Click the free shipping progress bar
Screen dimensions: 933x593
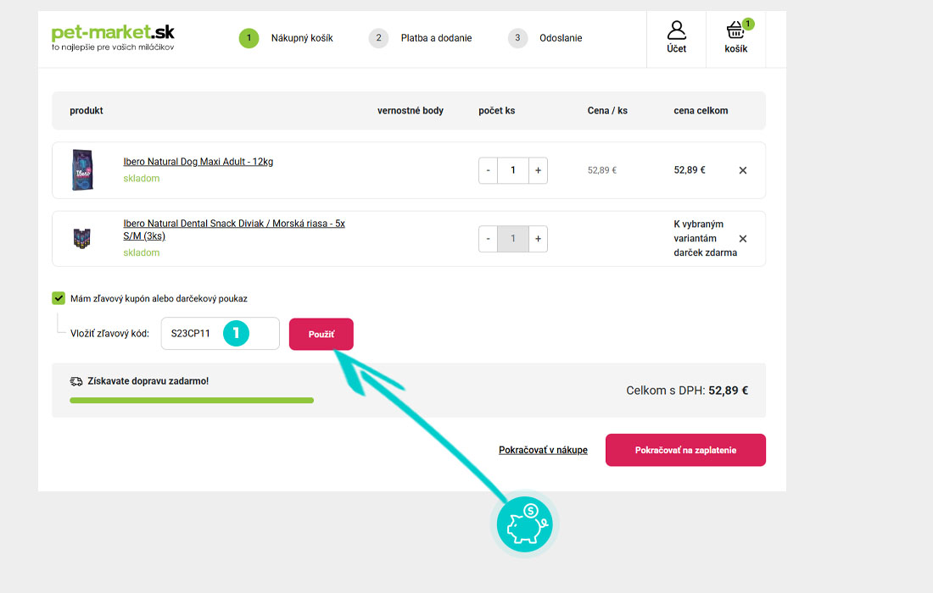click(x=192, y=401)
